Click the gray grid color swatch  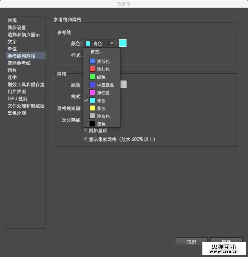123,84
